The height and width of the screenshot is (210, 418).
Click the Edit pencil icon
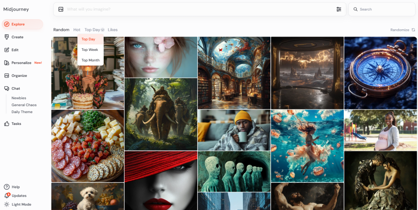(7, 50)
